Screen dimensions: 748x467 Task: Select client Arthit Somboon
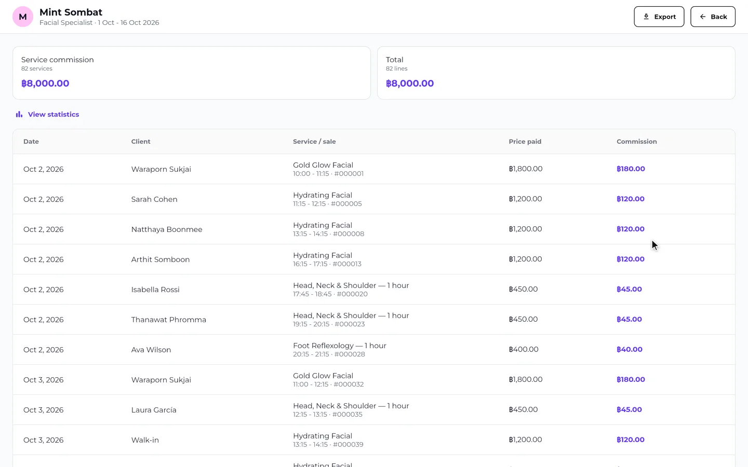(161, 259)
